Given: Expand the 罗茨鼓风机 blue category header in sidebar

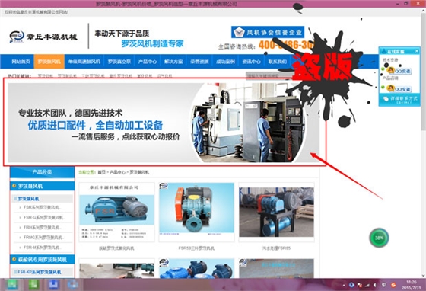Looking at the screenshot, I should click(42, 187).
